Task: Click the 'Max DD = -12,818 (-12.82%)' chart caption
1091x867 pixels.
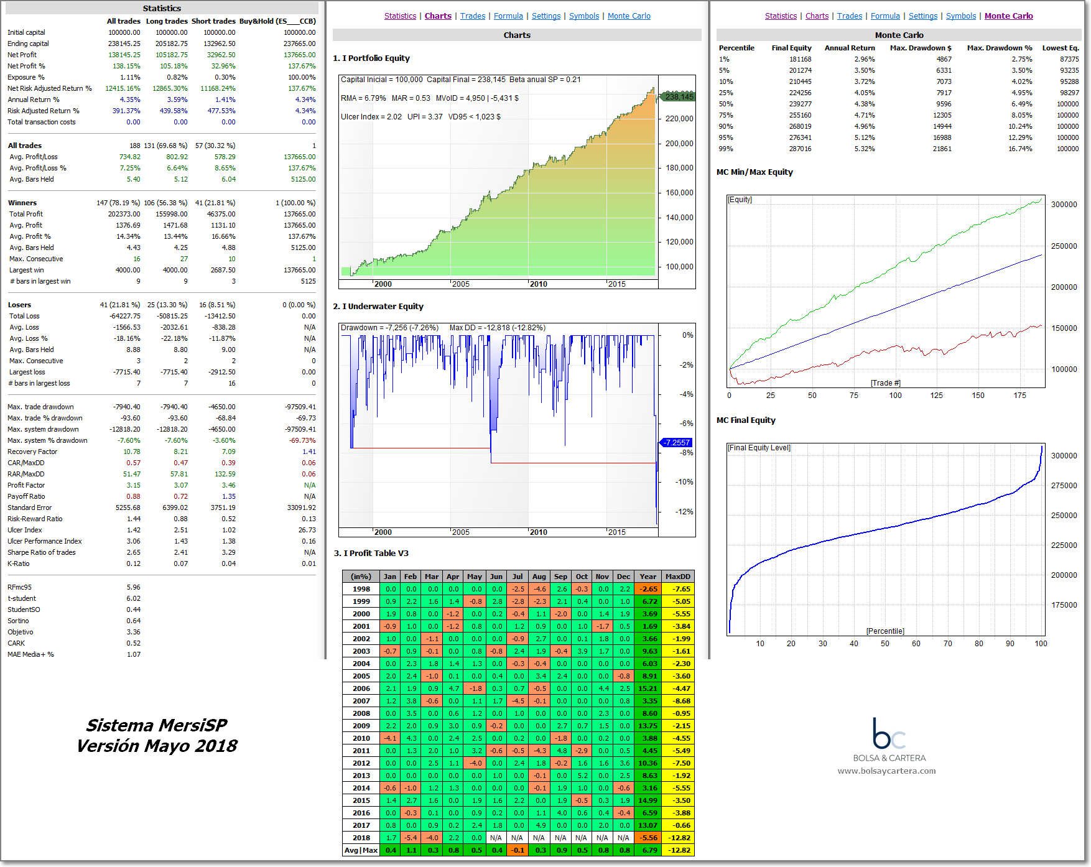Action: (498, 328)
